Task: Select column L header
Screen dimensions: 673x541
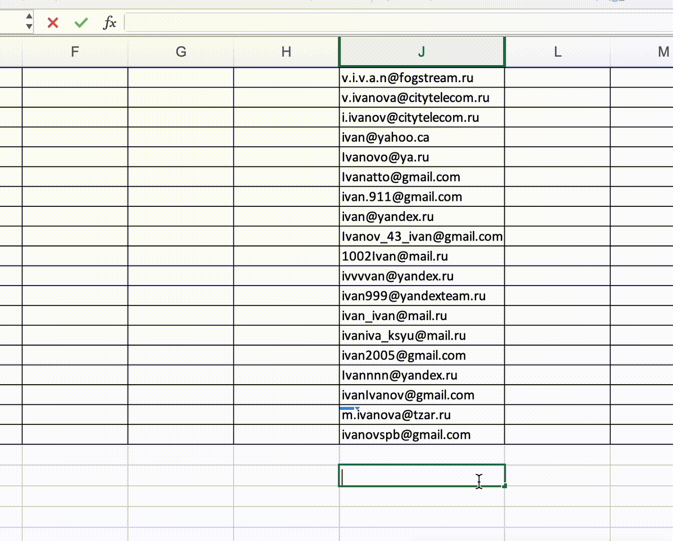Action: (557, 52)
